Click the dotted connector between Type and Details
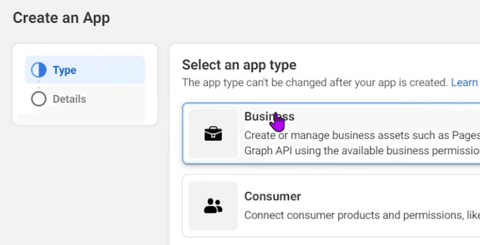 [39, 85]
